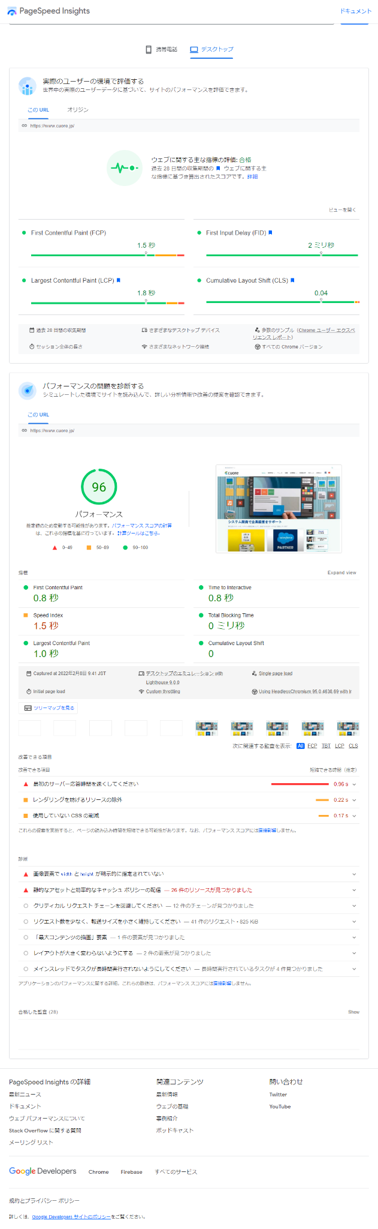Open the ドキュメント link in header
The image size is (378, 1229).
pyautogui.click(x=356, y=11)
